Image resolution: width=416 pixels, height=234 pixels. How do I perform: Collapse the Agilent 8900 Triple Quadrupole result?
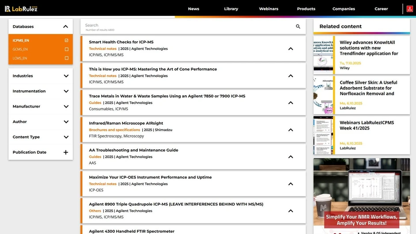point(291,211)
